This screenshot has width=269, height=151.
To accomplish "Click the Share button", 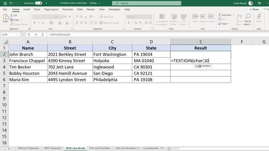I will coord(254,9).
